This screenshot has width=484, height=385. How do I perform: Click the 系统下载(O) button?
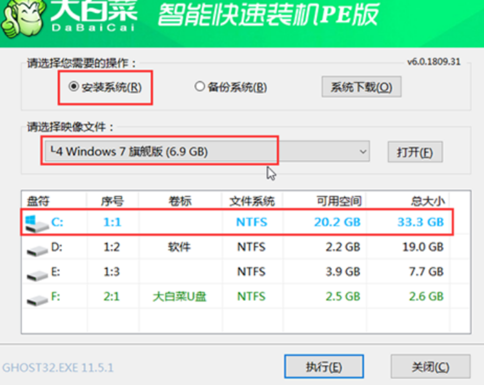click(x=362, y=87)
